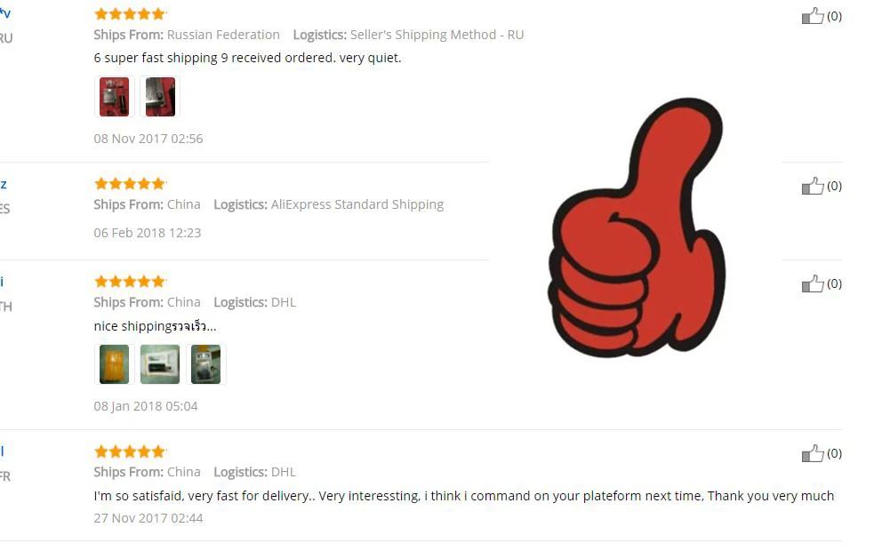
Task: Click star rating of the French reviewer
Action: coord(130,451)
